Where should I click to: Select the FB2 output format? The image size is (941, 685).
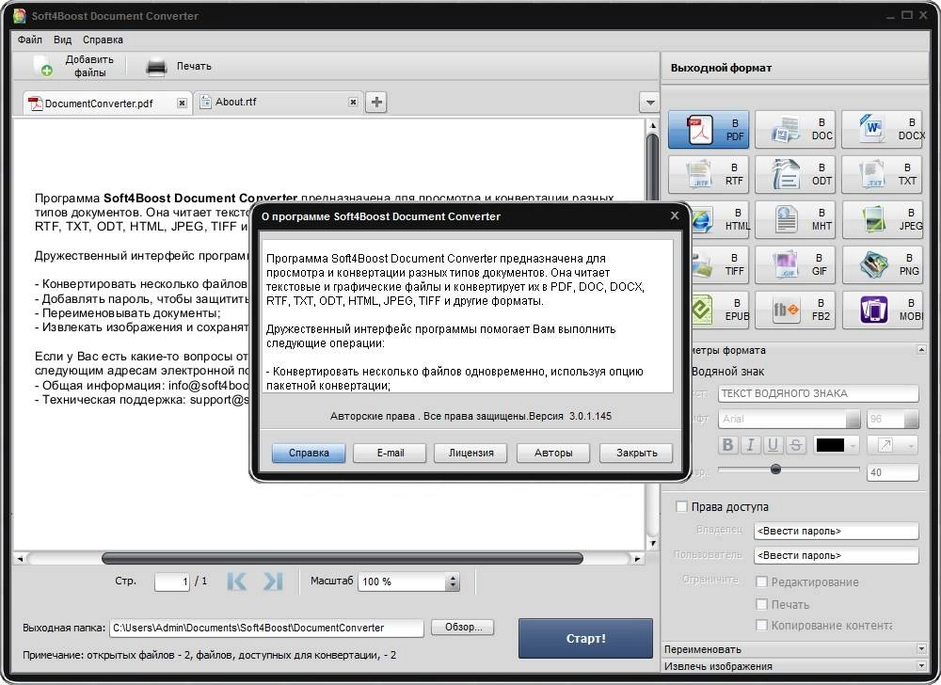(x=795, y=310)
